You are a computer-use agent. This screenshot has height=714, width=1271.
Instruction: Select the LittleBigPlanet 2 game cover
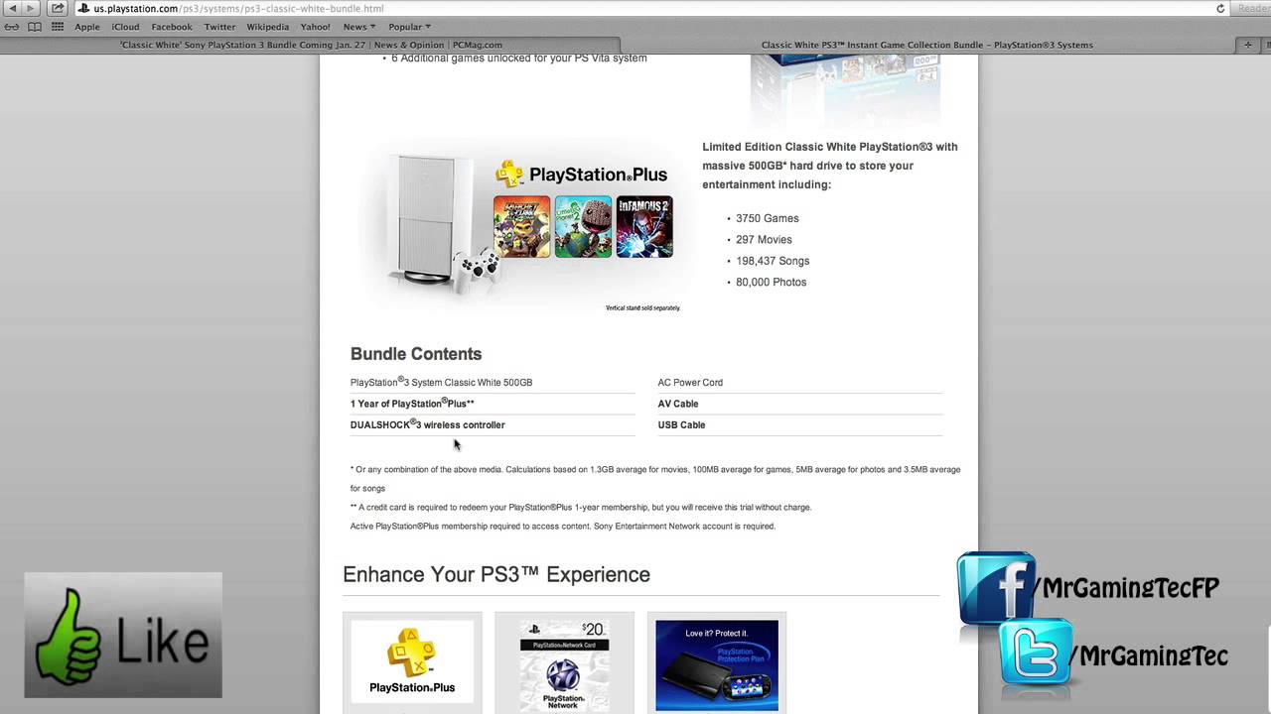tap(583, 226)
